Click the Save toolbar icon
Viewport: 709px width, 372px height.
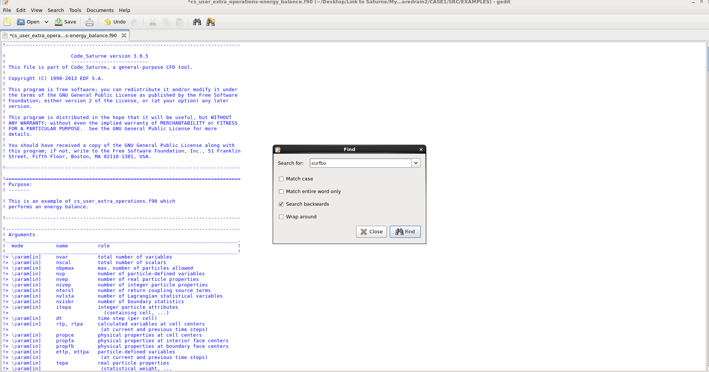tap(65, 22)
